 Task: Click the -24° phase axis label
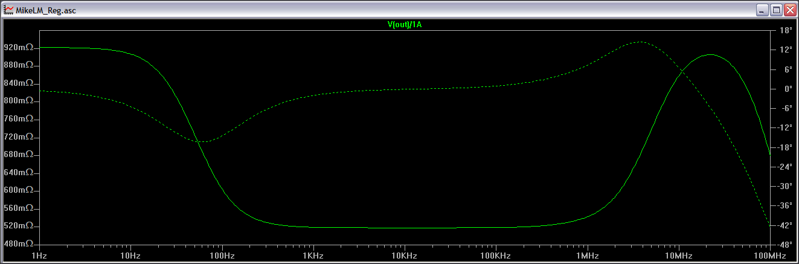click(x=785, y=167)
